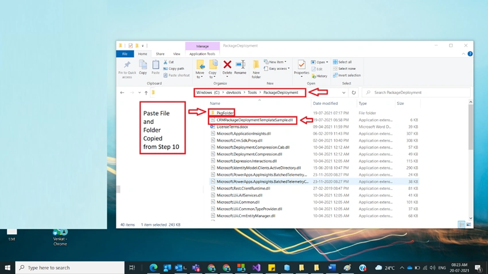Toggle the quick access toolbar checkmark icon

point(130,46)
